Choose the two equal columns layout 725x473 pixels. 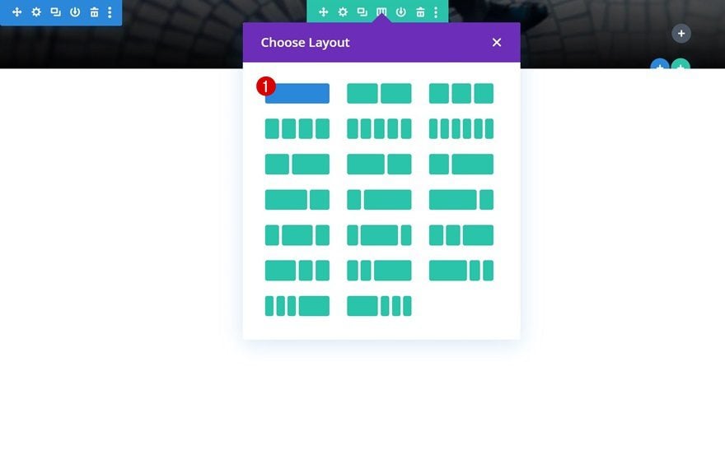click(379, 93)
